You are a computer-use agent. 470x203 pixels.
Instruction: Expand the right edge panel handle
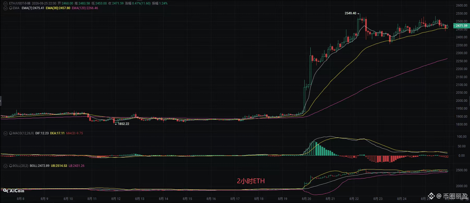click(469, 101)
